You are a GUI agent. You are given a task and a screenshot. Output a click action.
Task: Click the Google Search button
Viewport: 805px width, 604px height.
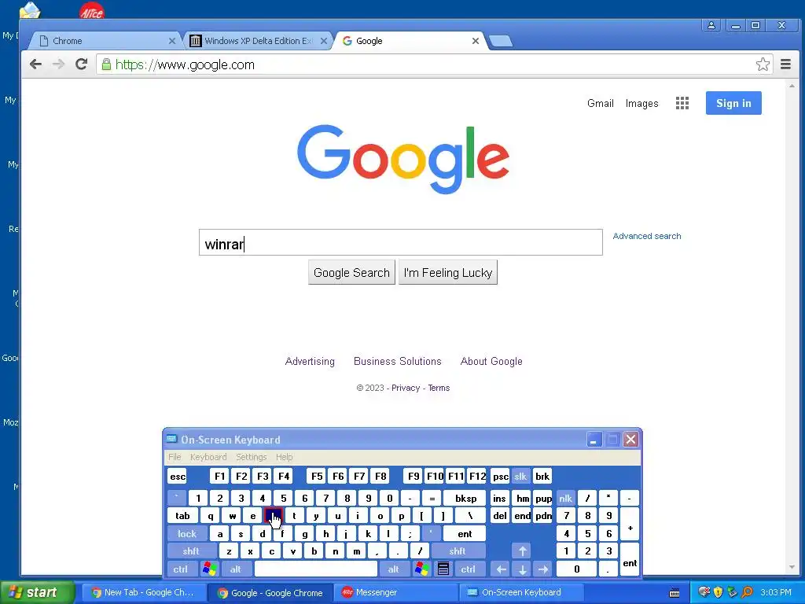pyautogui.click(x=351, y=272)
